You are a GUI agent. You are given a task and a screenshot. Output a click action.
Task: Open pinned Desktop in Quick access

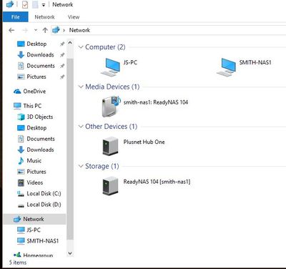[36, 44]
